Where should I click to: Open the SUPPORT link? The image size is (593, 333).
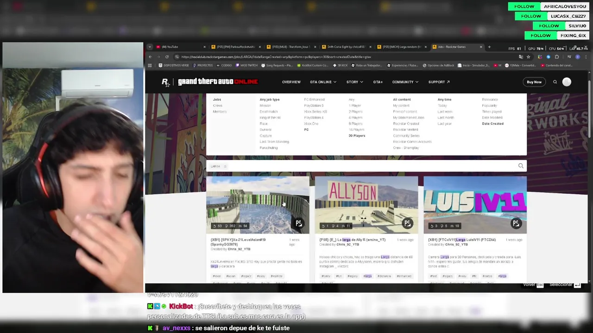coord(439,82)
